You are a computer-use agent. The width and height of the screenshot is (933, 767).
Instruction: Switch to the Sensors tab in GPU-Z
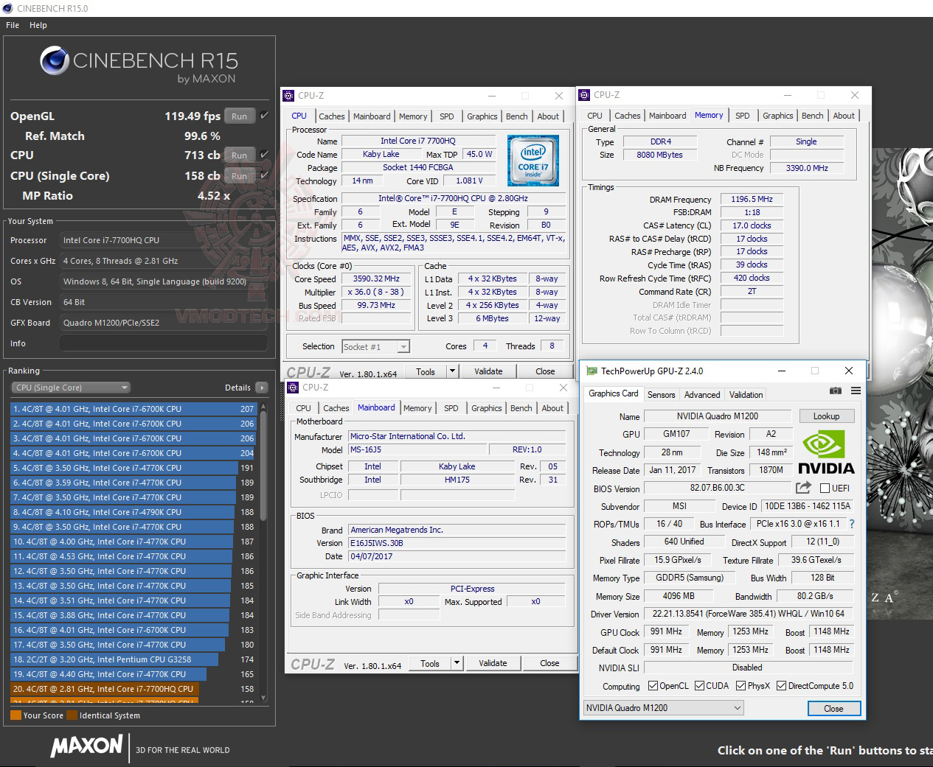tap(661, 394)
